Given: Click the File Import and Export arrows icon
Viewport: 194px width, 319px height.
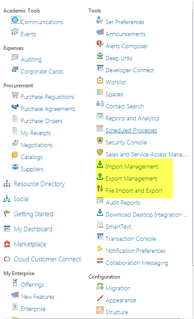Looking at the screenshot, I should click(x=100, y=188).
